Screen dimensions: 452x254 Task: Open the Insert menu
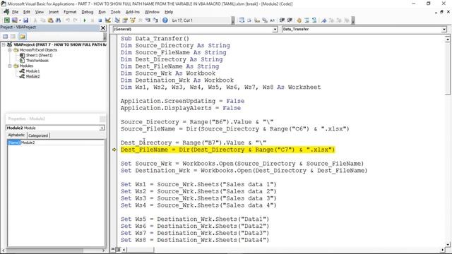point(54,12)
